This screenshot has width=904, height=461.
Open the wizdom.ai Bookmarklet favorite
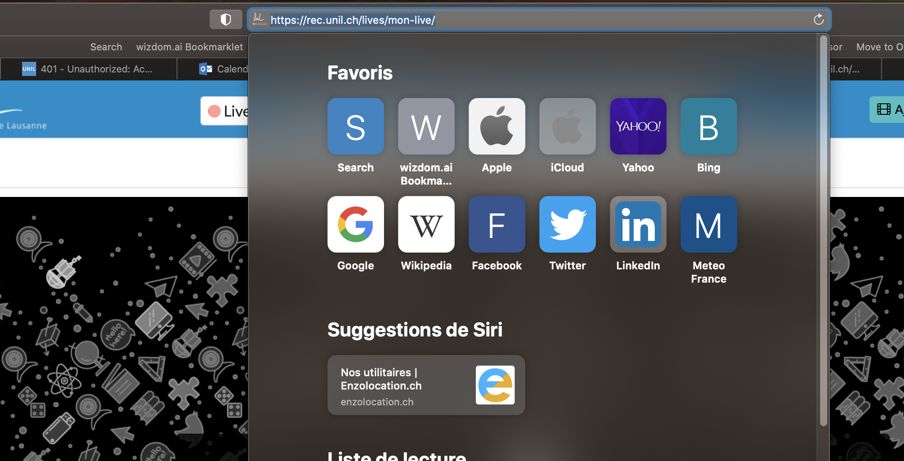426,127
